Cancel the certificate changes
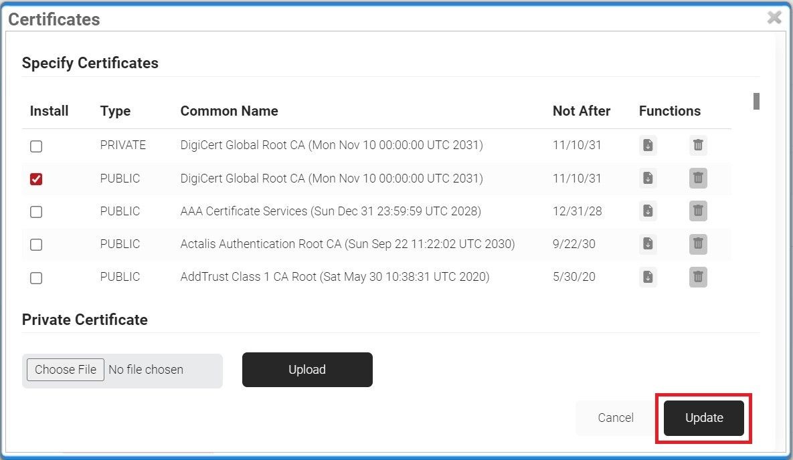 click(615, 418)
